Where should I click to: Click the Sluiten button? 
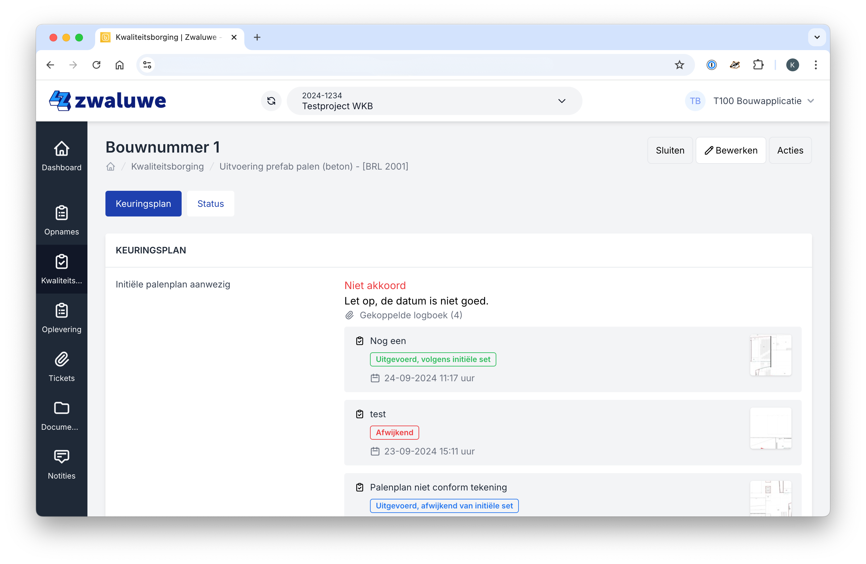click(x=670, y=150)
